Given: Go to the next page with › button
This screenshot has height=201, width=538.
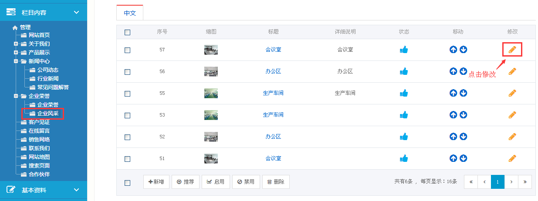Looking at the screenshot, I should (511, 182).
